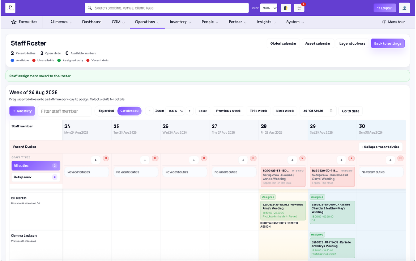Viewport: 416px width, 261px height.
Task: Add vacant duty on Wed 26 plus icon
Action: [194, 160]
